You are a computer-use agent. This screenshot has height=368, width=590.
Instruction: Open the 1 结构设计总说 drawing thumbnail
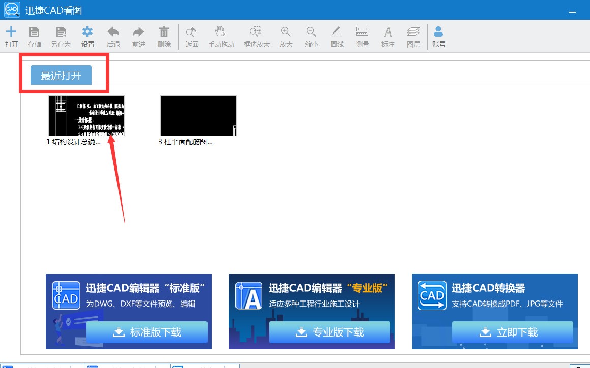coord(86,116)
